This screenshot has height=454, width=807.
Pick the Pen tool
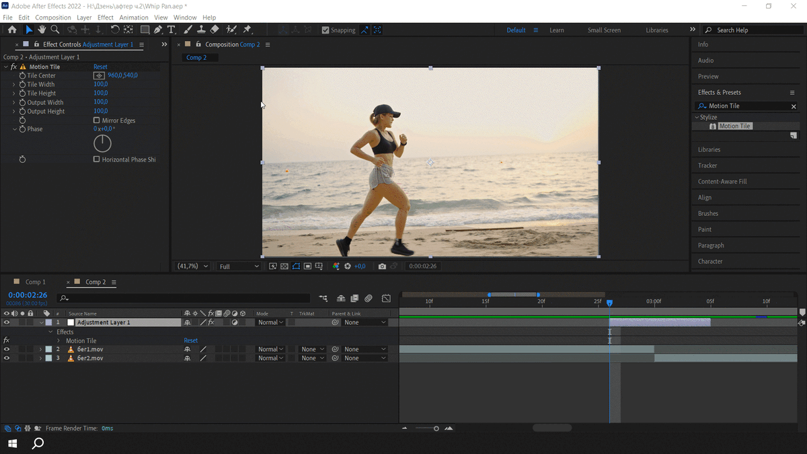click(157, 30)
